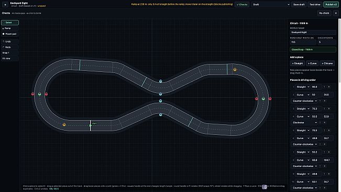Undo the last edit
The width and height of the screenshot is (341, 192).
[x=10, y=41]
